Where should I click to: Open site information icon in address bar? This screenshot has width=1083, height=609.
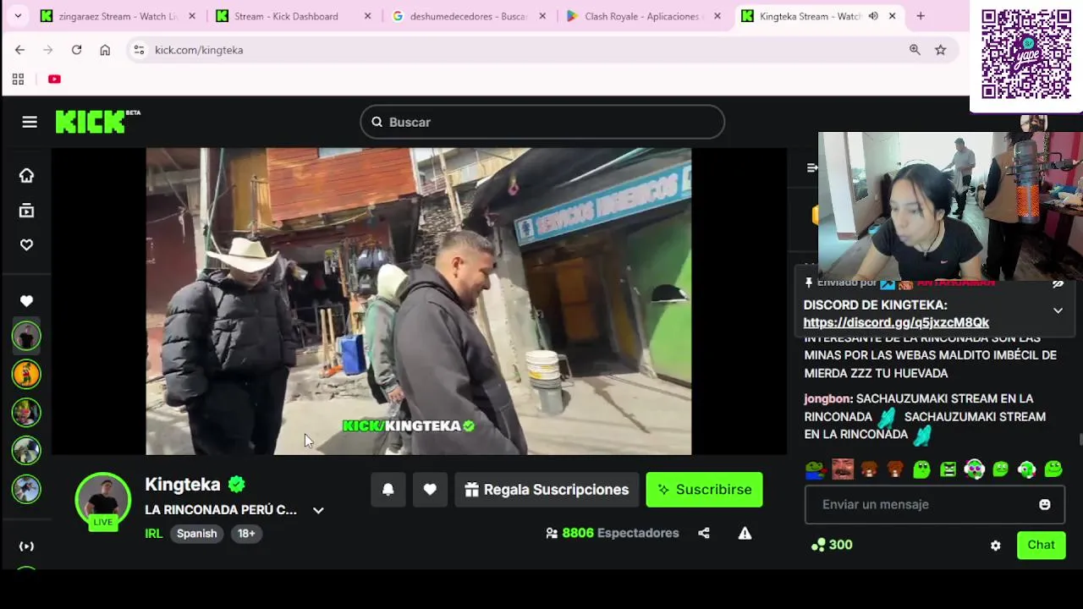click(x=140, y=50)
